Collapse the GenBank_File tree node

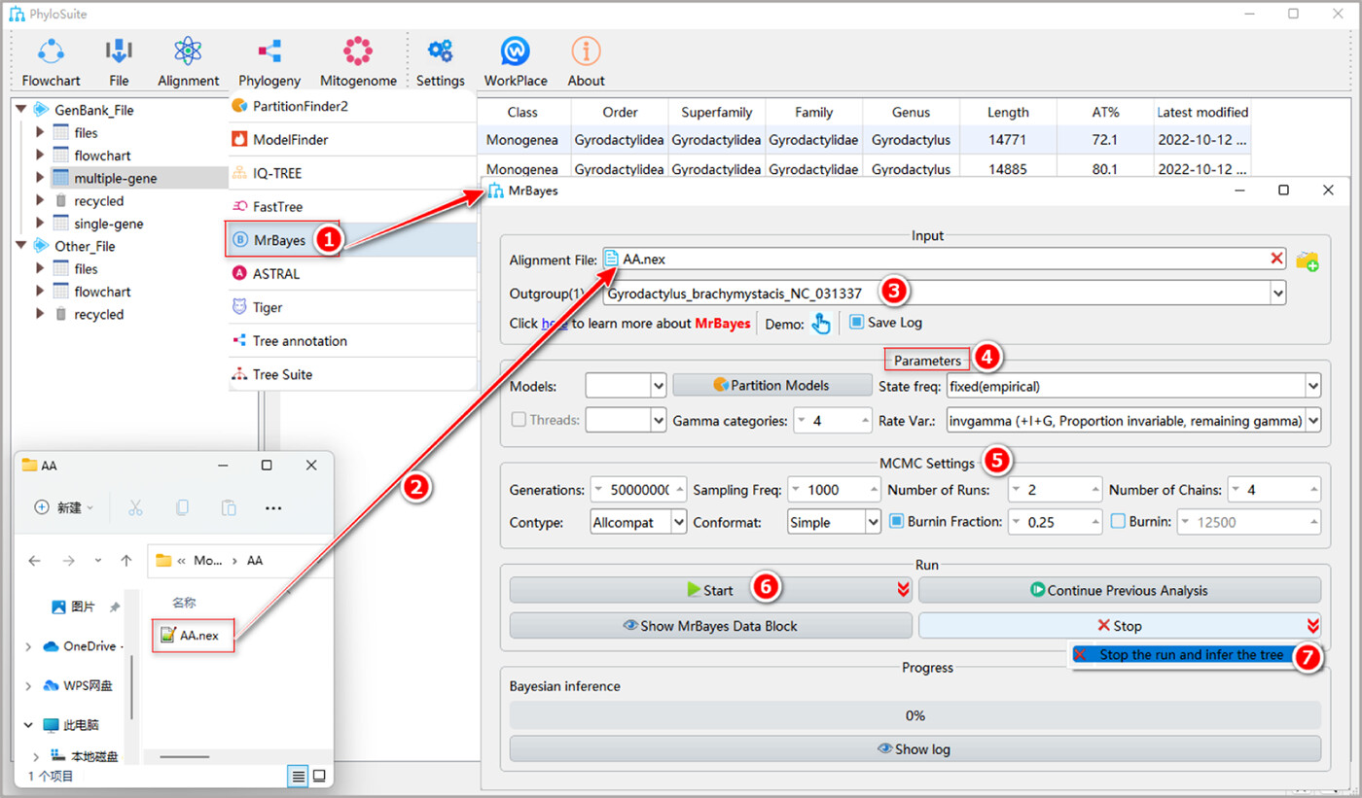20,110
